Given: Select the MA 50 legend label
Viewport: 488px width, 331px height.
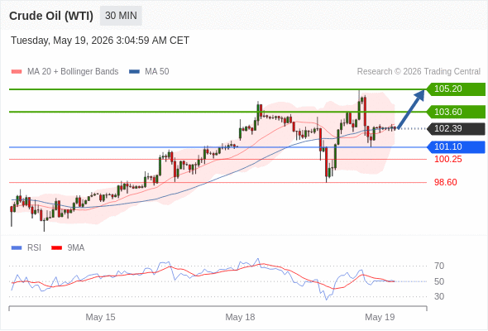Looking at the screenshot, I should 157,72.
